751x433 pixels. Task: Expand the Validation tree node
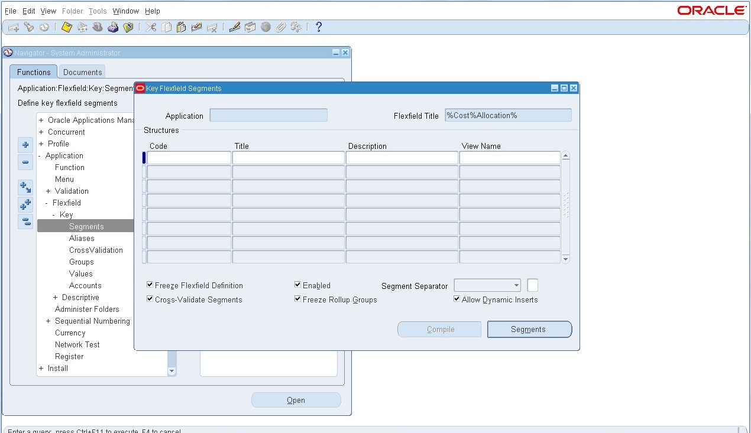tap(48, 191)
